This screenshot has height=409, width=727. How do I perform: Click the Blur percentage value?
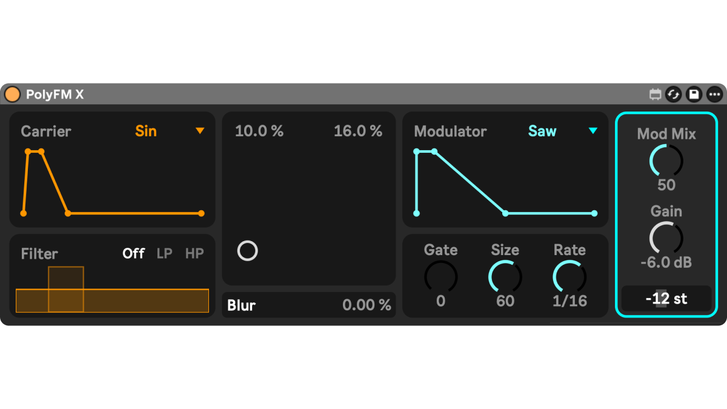pos(367,305)
